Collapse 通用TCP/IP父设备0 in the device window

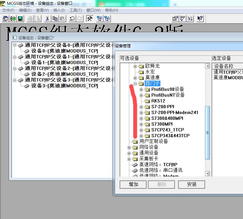pyautogui.click(x=14, y=45)
